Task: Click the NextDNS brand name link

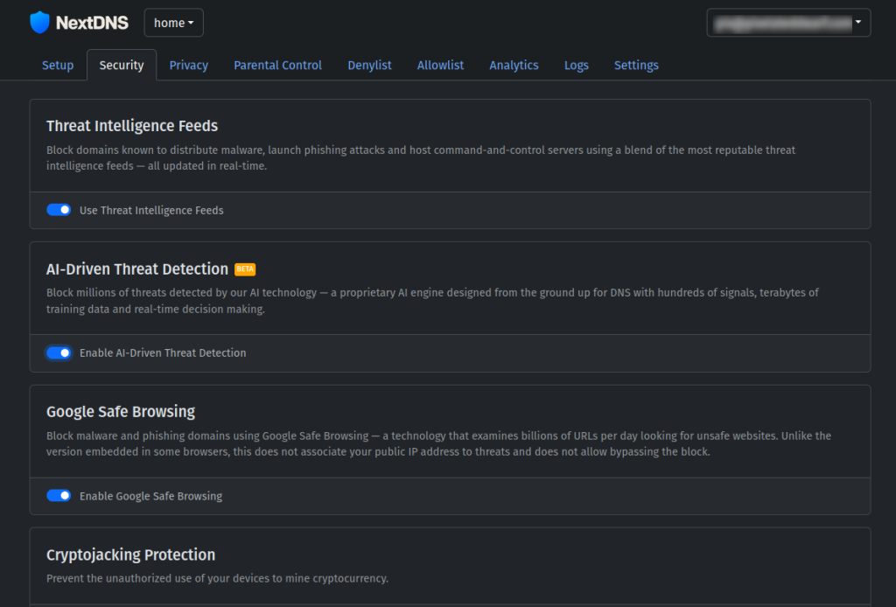Action: point(92,23)
